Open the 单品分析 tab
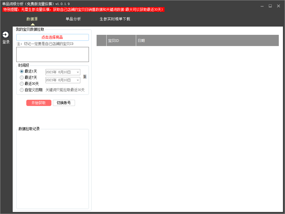 (x=73, y=19)
